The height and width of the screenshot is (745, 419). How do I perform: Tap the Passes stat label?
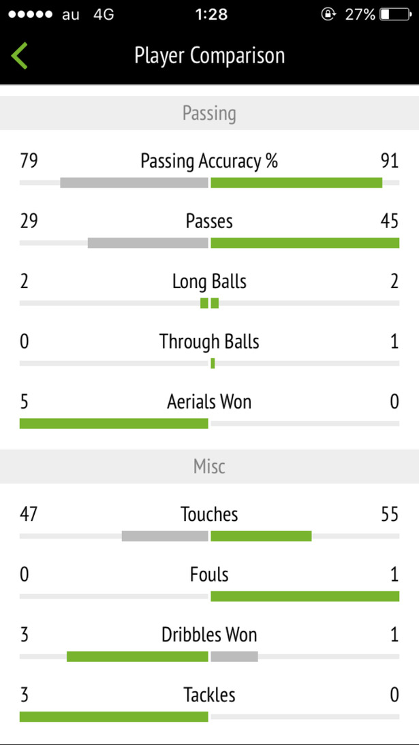pos(209,221)
